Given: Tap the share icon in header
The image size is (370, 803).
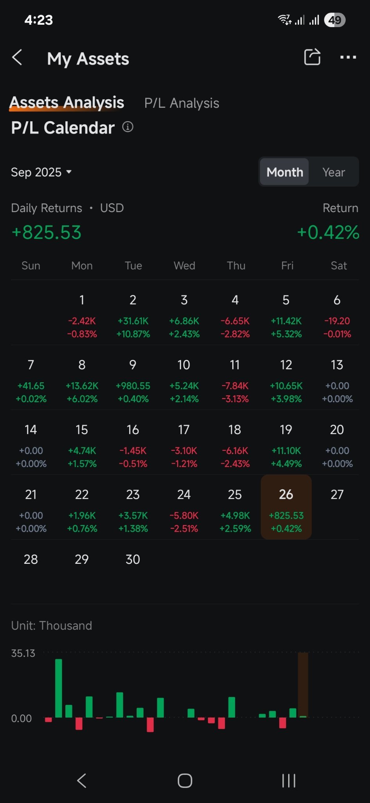Looking at the screenshot, I should [312, 57].
